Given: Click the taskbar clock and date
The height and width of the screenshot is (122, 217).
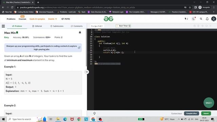Looking at the screenshot, I should pyautogui.click(x=204, y=119).
